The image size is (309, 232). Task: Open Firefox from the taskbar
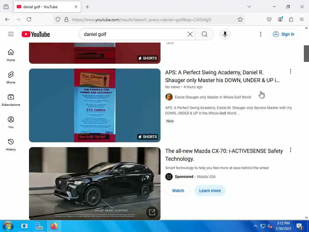tap(54, 226)
